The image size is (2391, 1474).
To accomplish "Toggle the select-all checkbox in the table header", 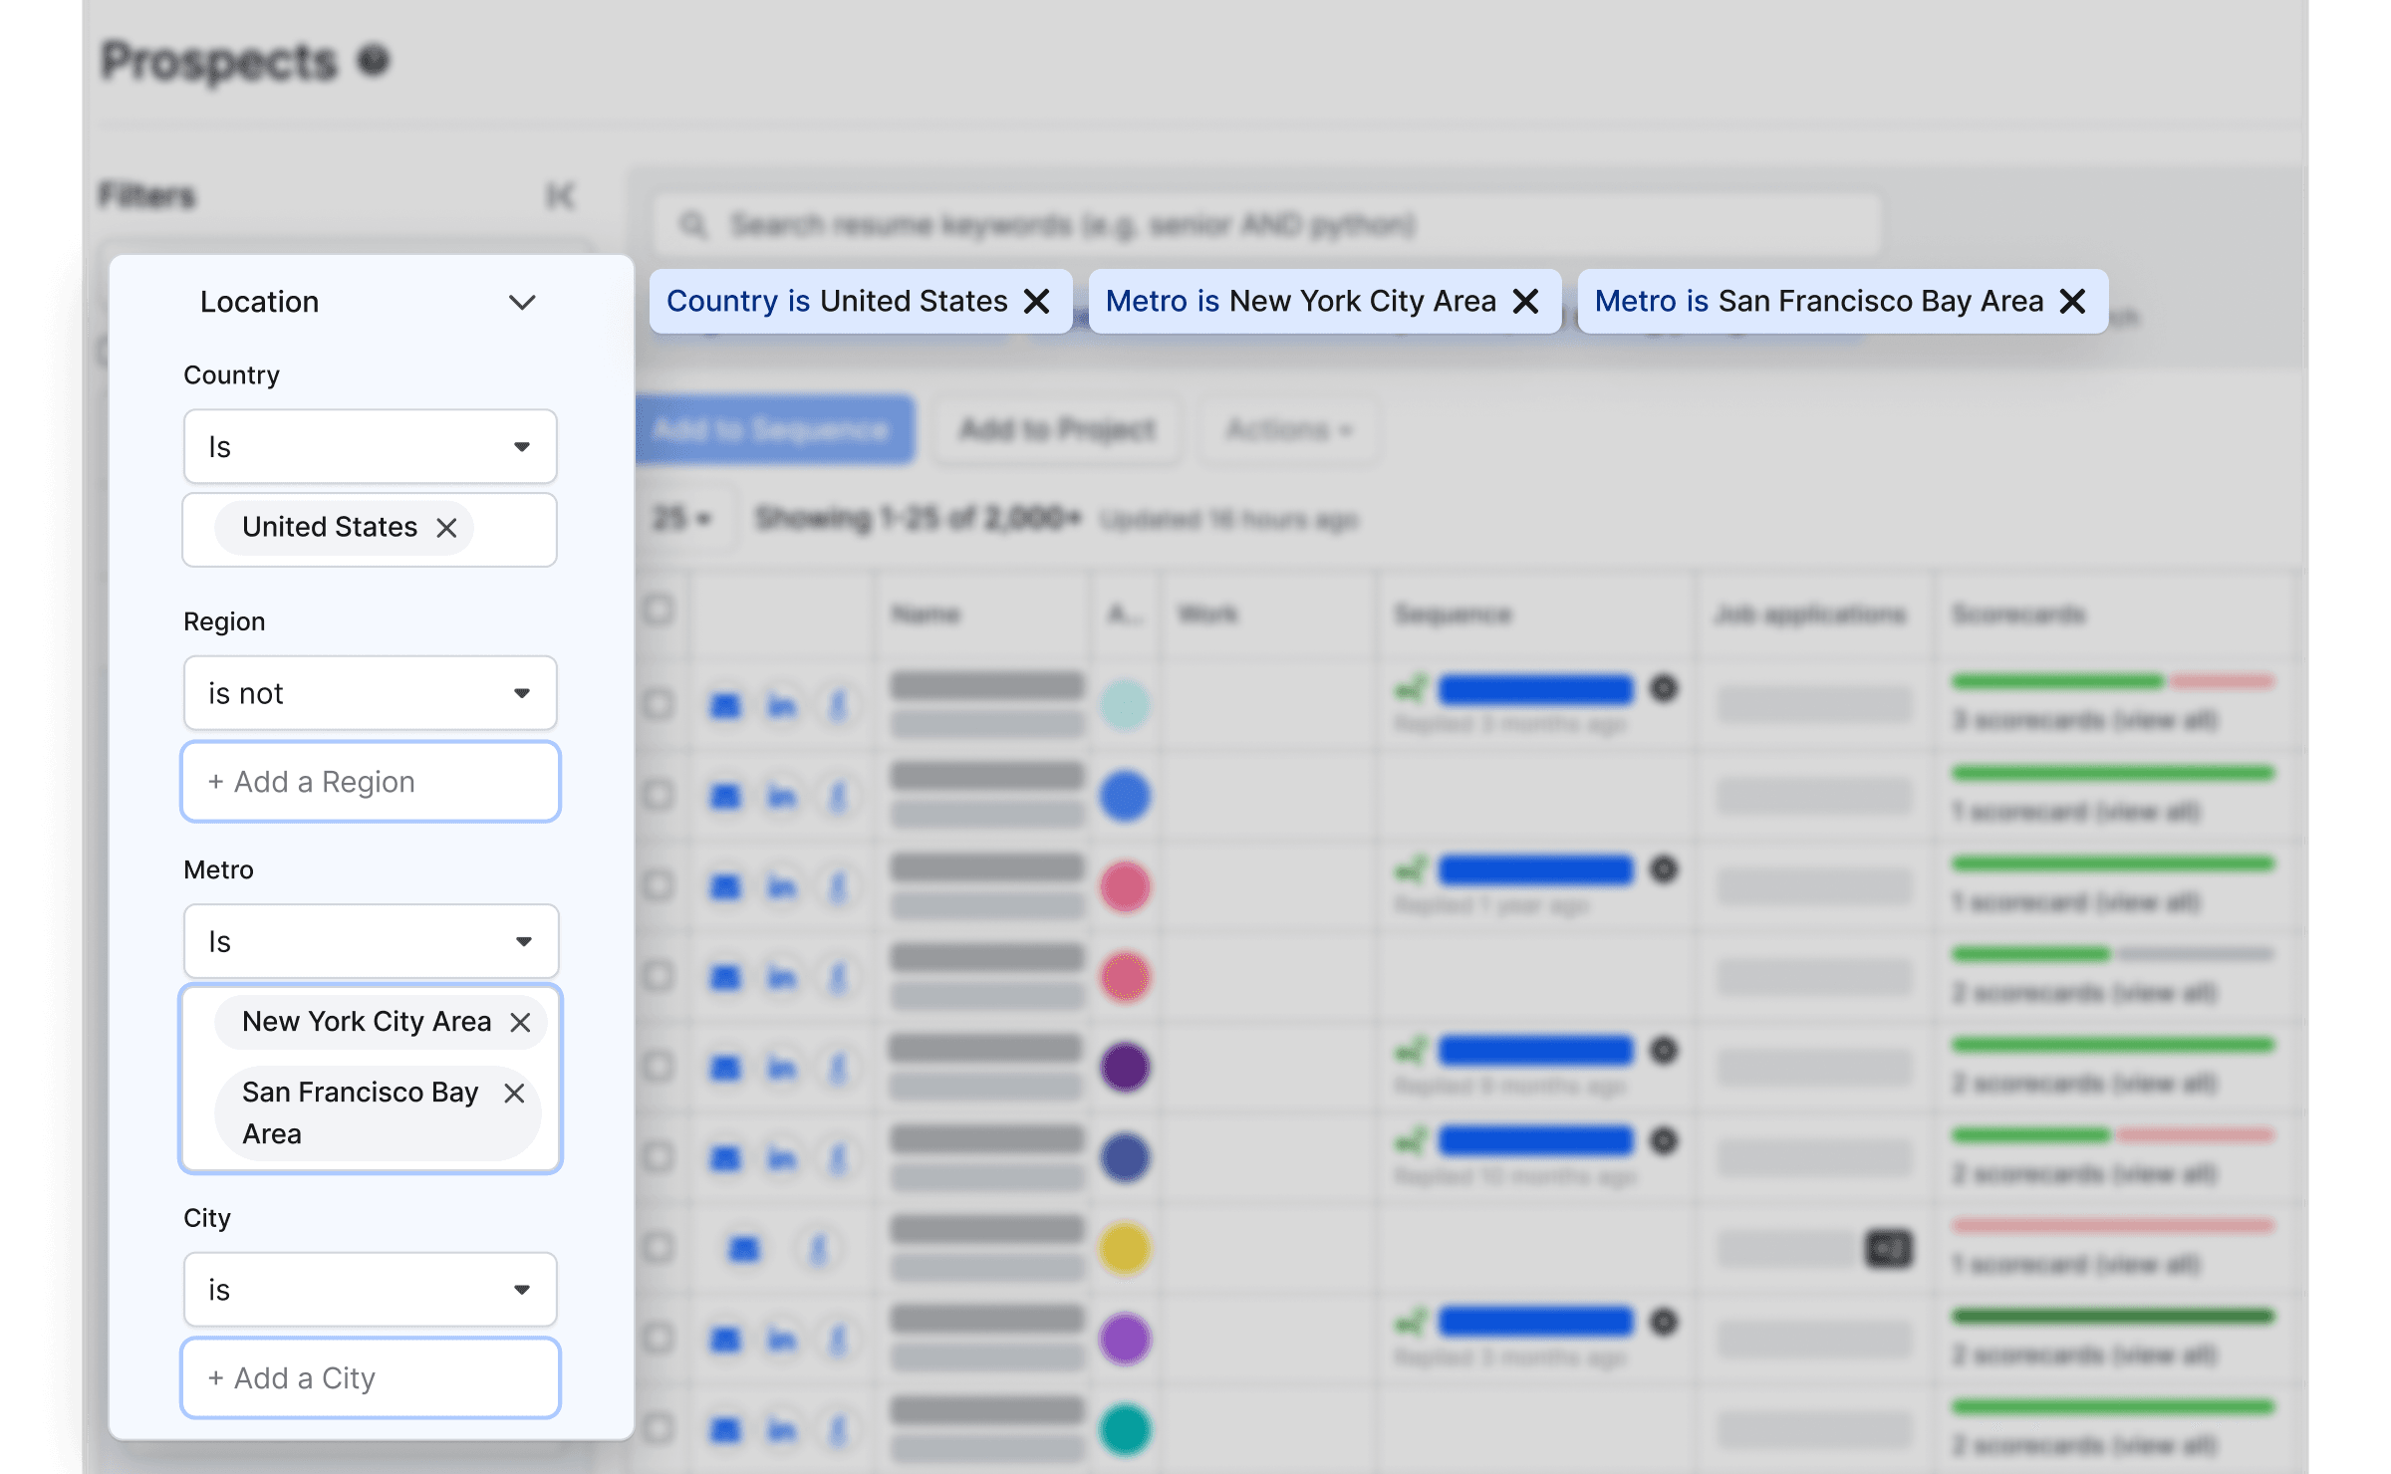I will (658, 610).
